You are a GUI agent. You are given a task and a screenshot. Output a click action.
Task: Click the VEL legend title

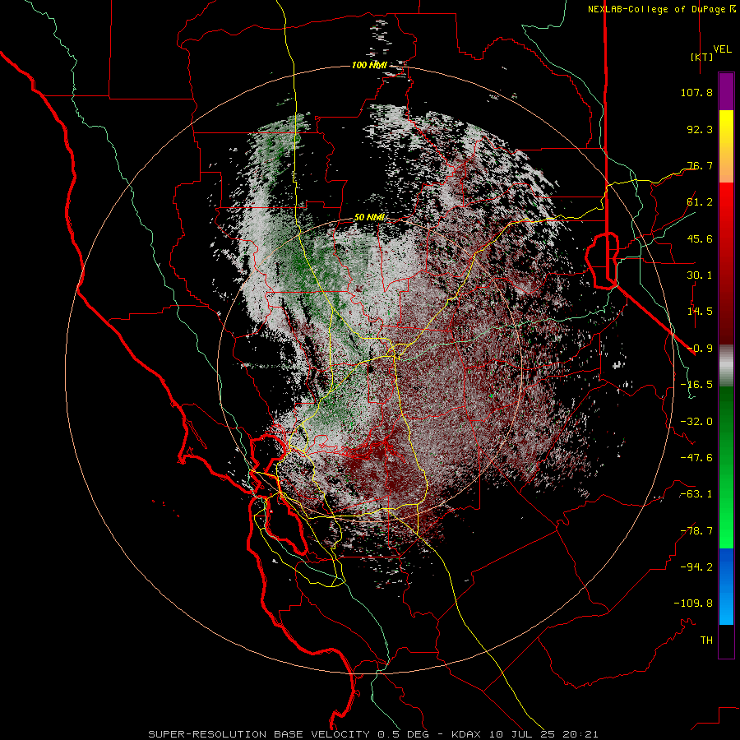(722, 49)
